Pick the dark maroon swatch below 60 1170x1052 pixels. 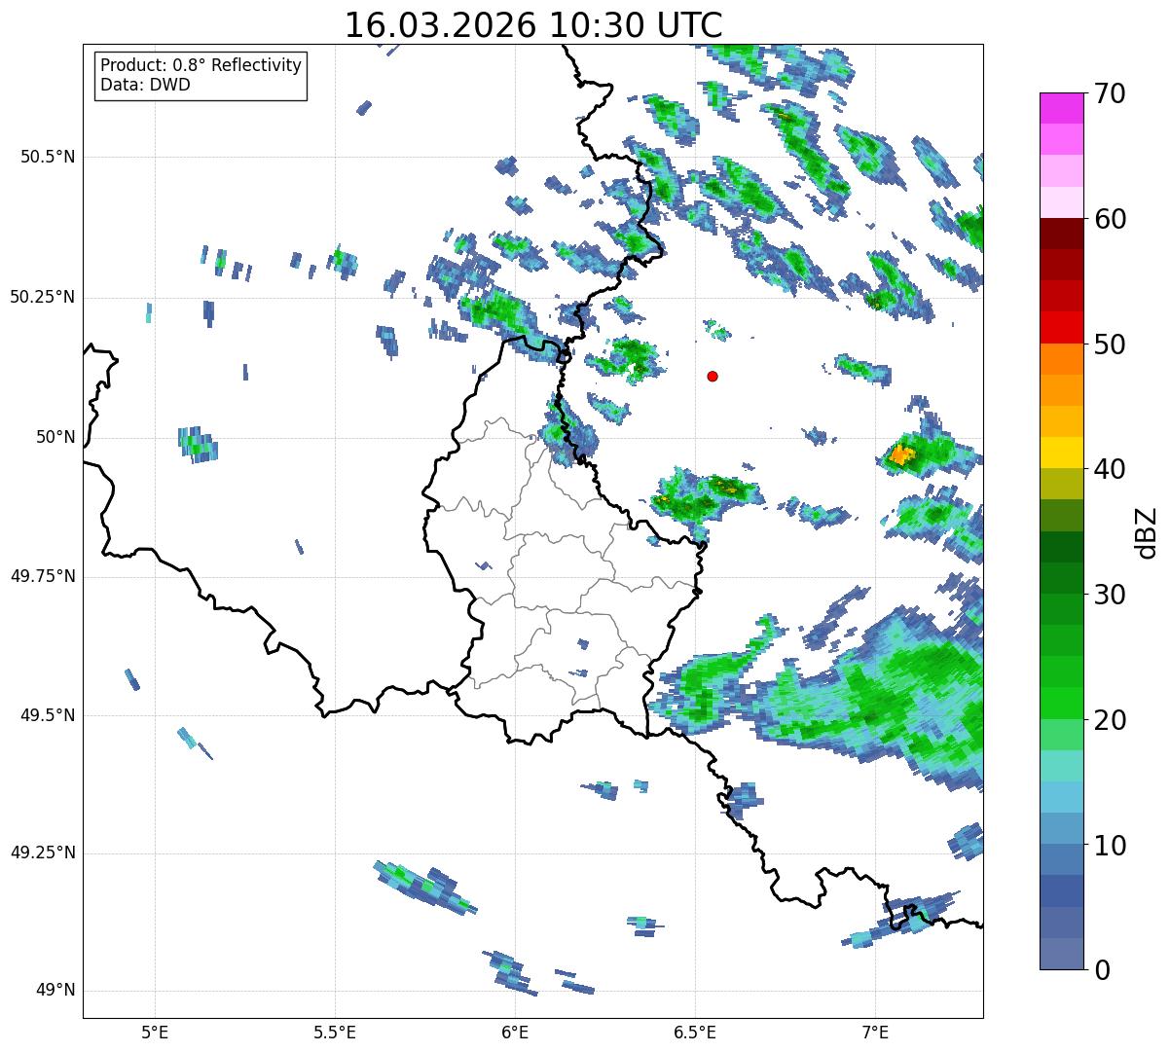click(x=1062, y=234)
